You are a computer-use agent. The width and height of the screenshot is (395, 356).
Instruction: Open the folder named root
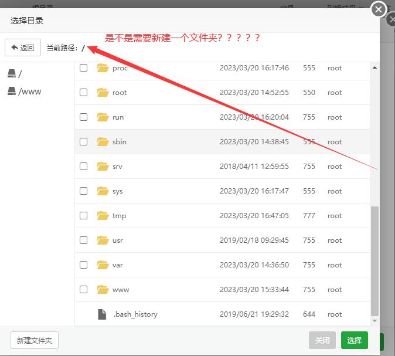[120, 93]
